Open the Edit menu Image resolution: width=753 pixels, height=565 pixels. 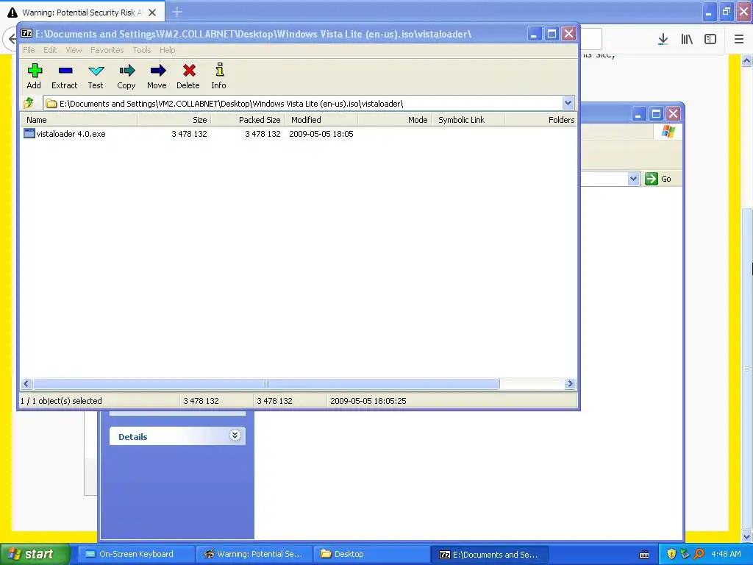[50, 50]
